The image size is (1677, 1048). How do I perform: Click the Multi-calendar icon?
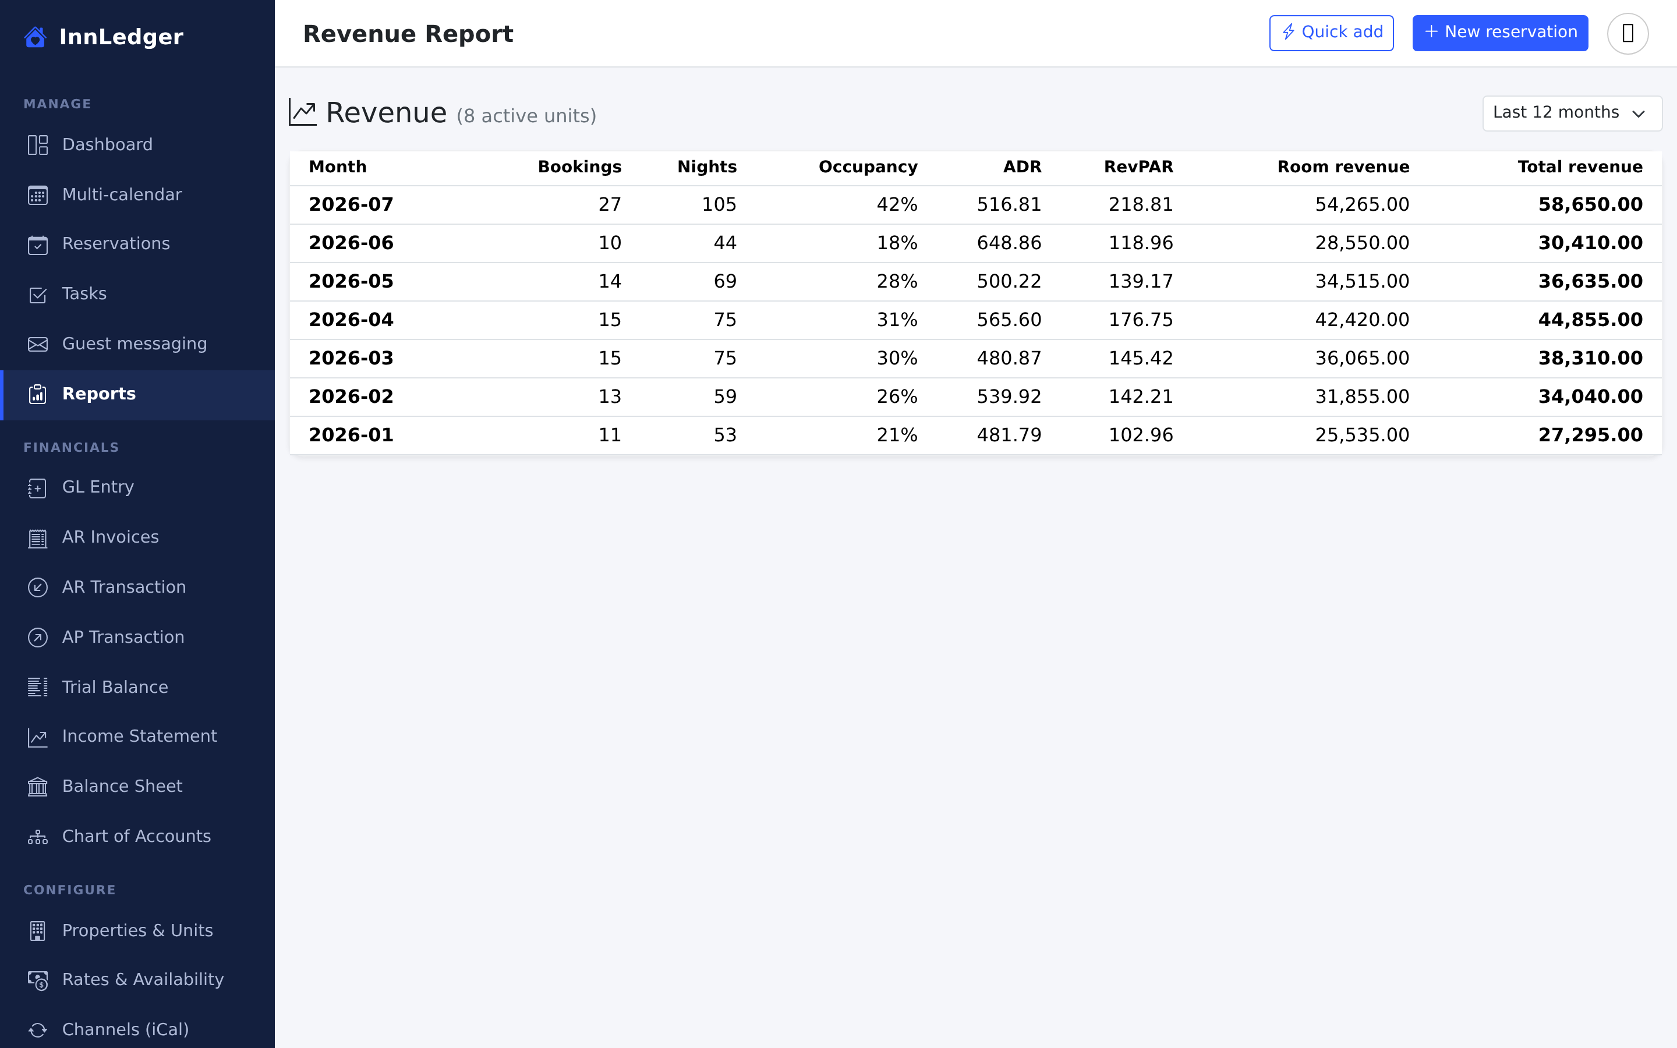coord(37,195)
